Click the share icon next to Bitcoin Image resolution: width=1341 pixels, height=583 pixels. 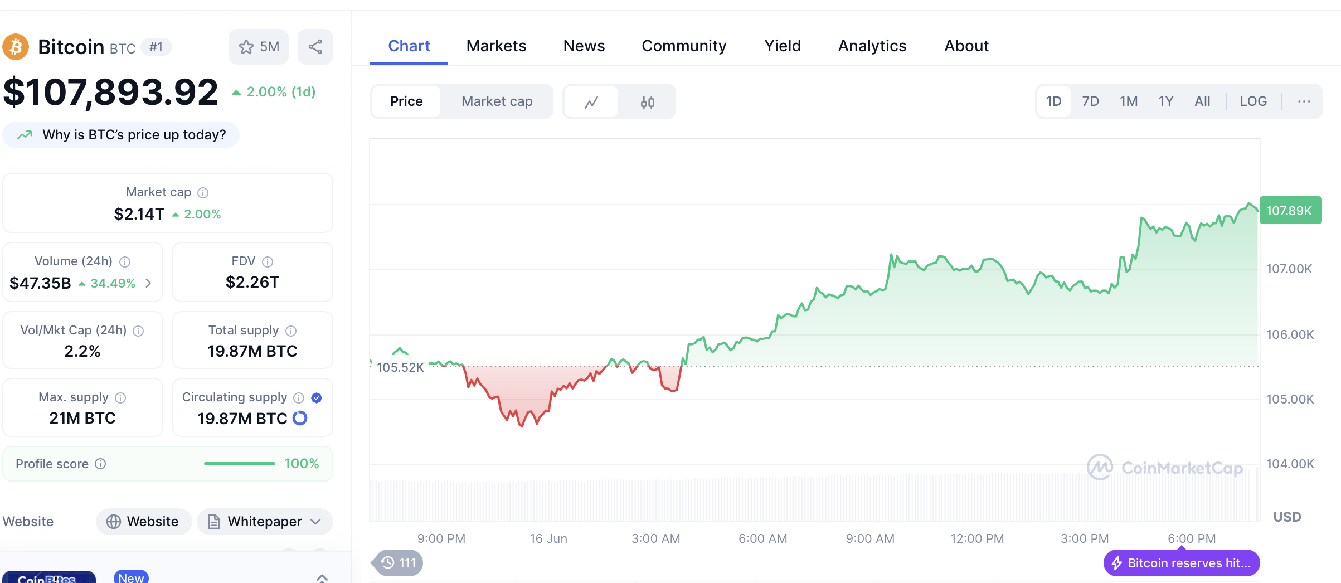coord(315,47)
